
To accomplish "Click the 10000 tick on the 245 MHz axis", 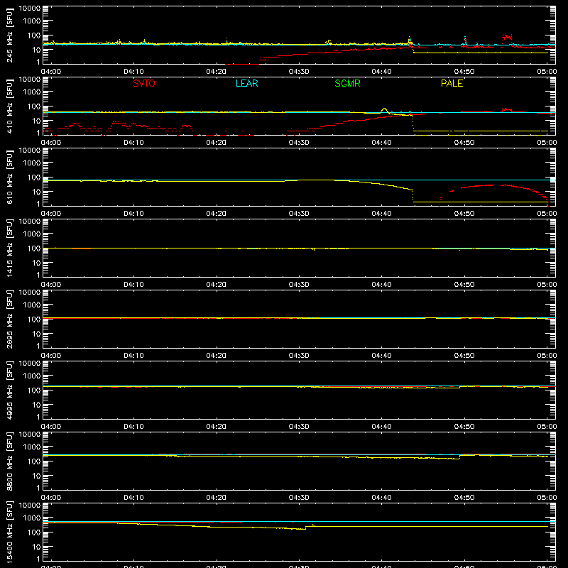I will tap(30, 9).
